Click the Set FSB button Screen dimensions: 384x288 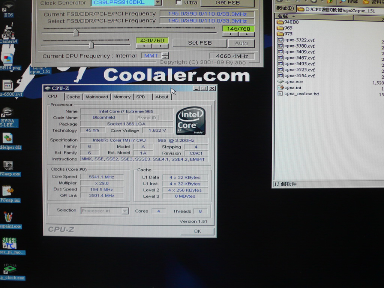pyautogui.click(x=200, y=43)
